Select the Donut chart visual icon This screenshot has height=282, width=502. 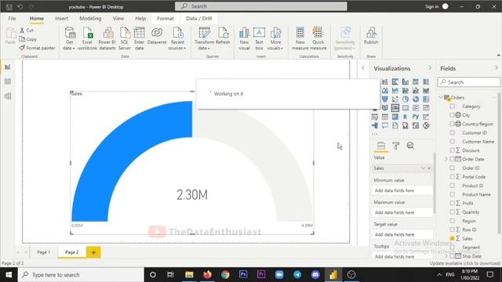pyautogui.click(x=416, y=99)
